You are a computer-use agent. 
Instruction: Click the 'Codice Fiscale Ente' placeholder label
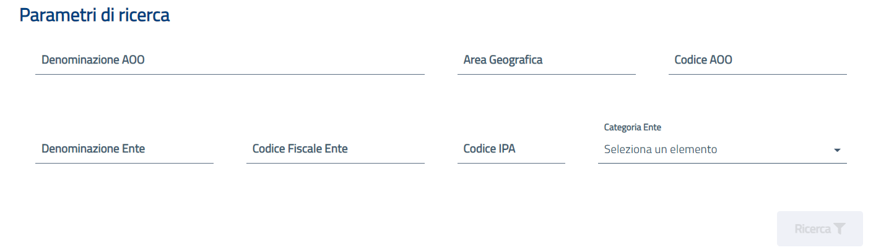(300, 149)
